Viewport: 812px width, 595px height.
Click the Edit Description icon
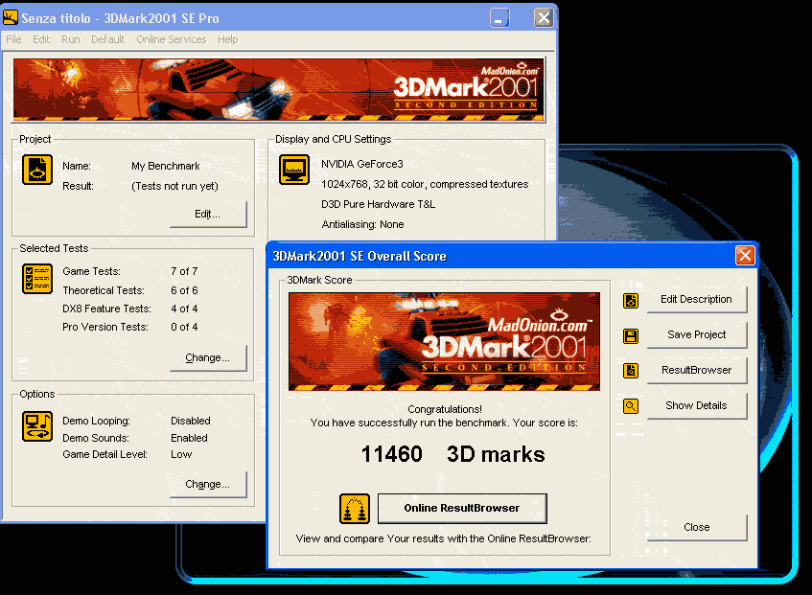(630, 300)
